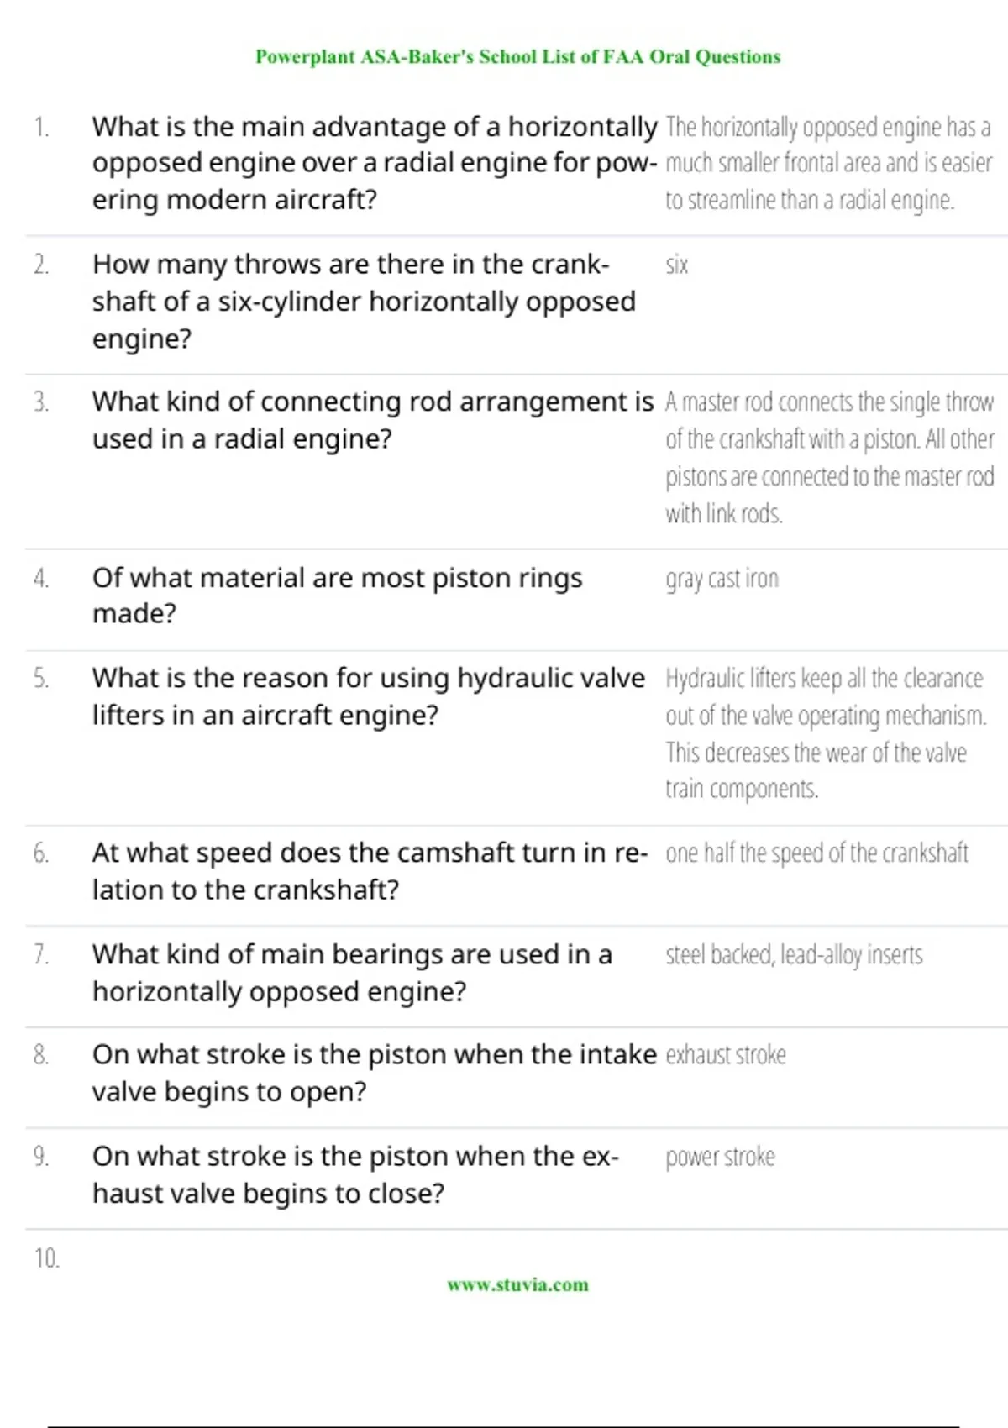This screenshot has width=1008, height=1428.
Task: Click 'steel backed, lead-alloy inserts' answer text
Action: coord(794,955)
